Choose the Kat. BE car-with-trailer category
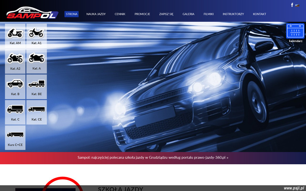This screenshot has height=191, width=306. pos(36,87)
